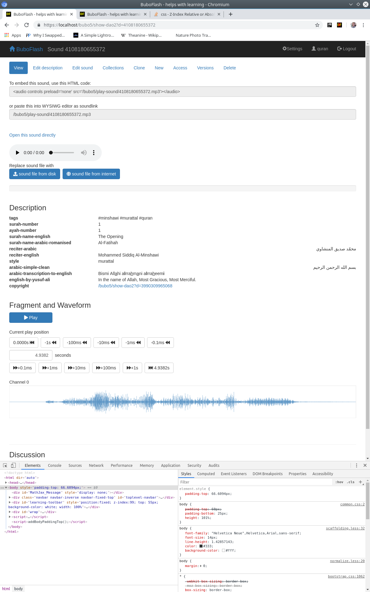This screenshot has height=592, width=370.
Task: Click the Channel 0 waveform
Action: point(183,402)
